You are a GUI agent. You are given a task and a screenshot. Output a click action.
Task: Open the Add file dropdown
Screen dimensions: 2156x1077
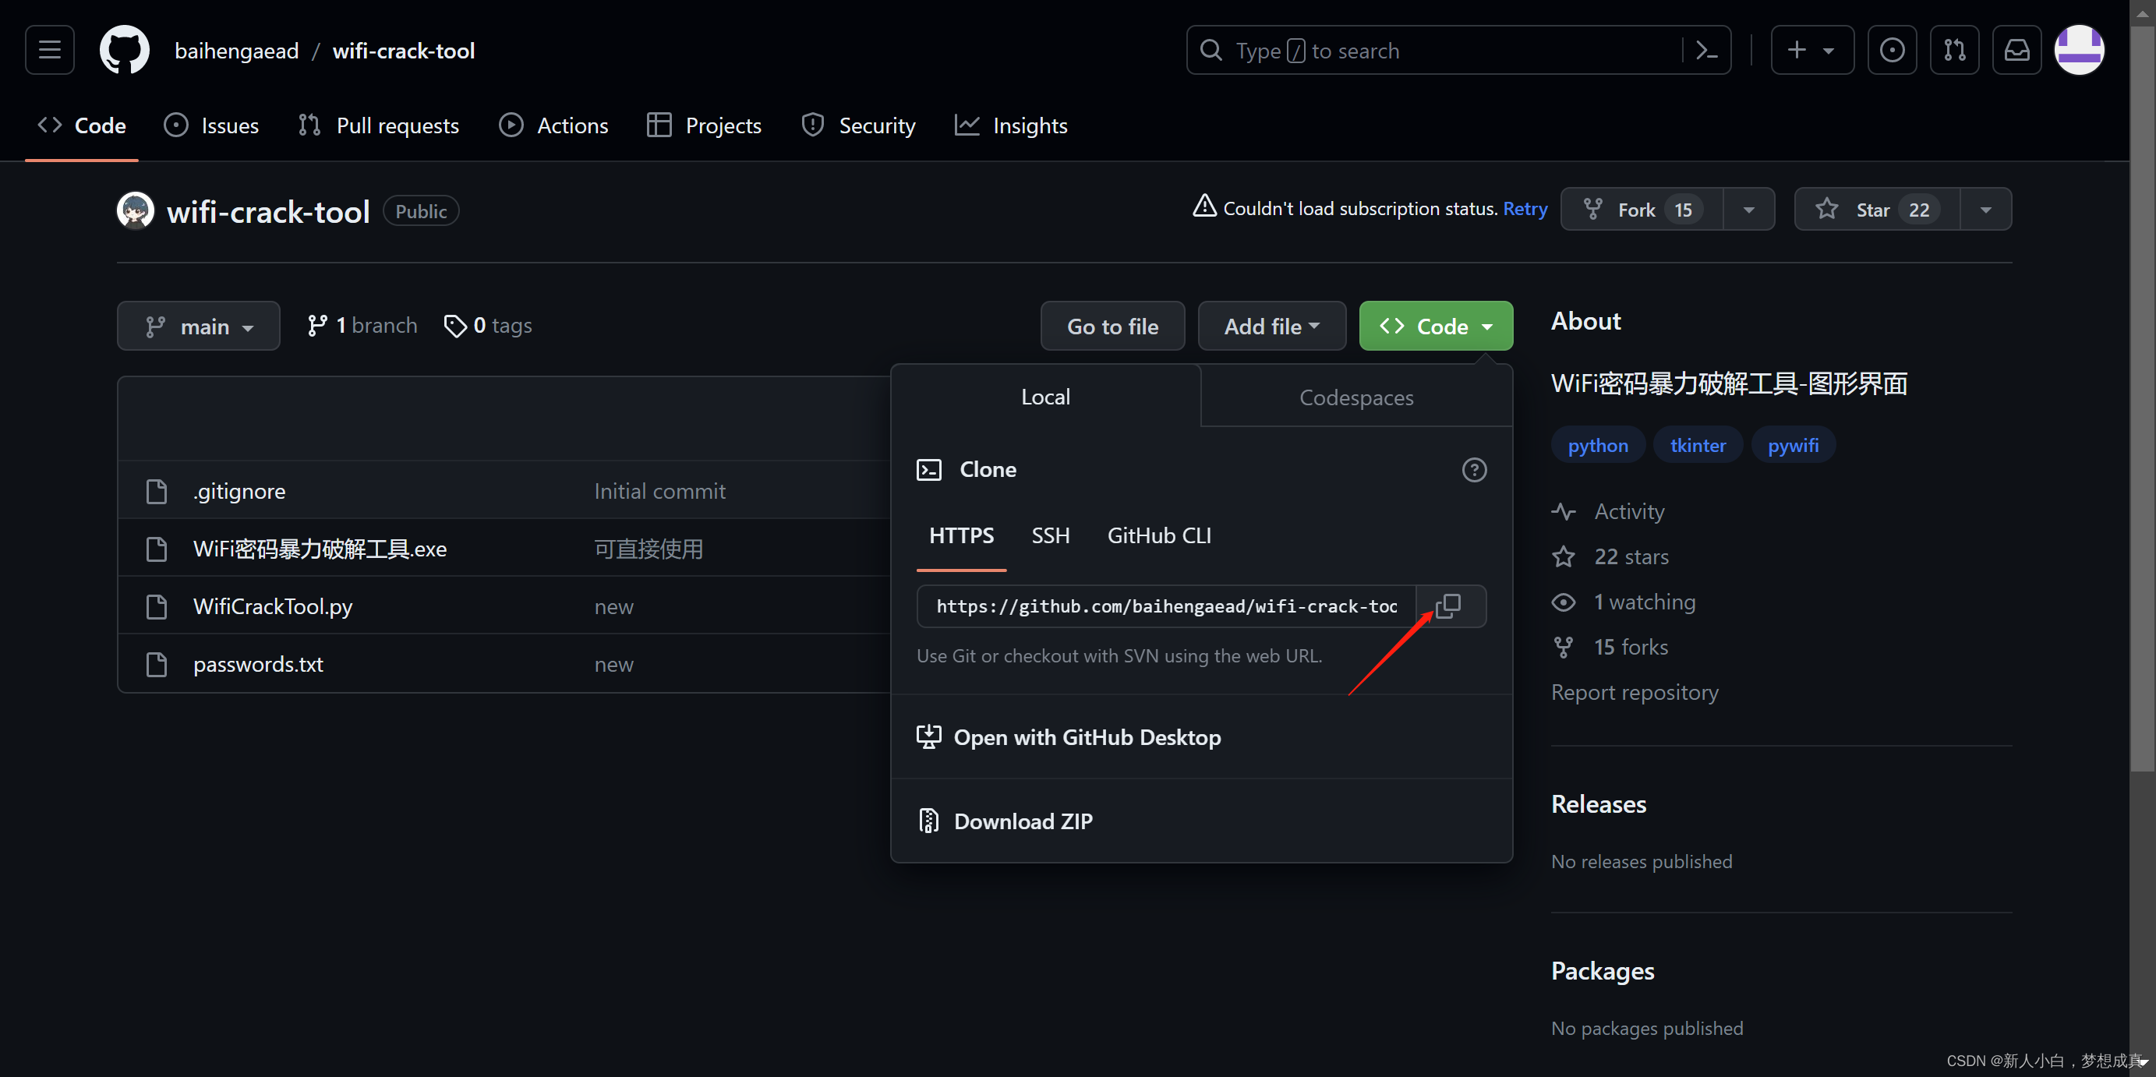pyautogui.click(x=1271, y=327)
